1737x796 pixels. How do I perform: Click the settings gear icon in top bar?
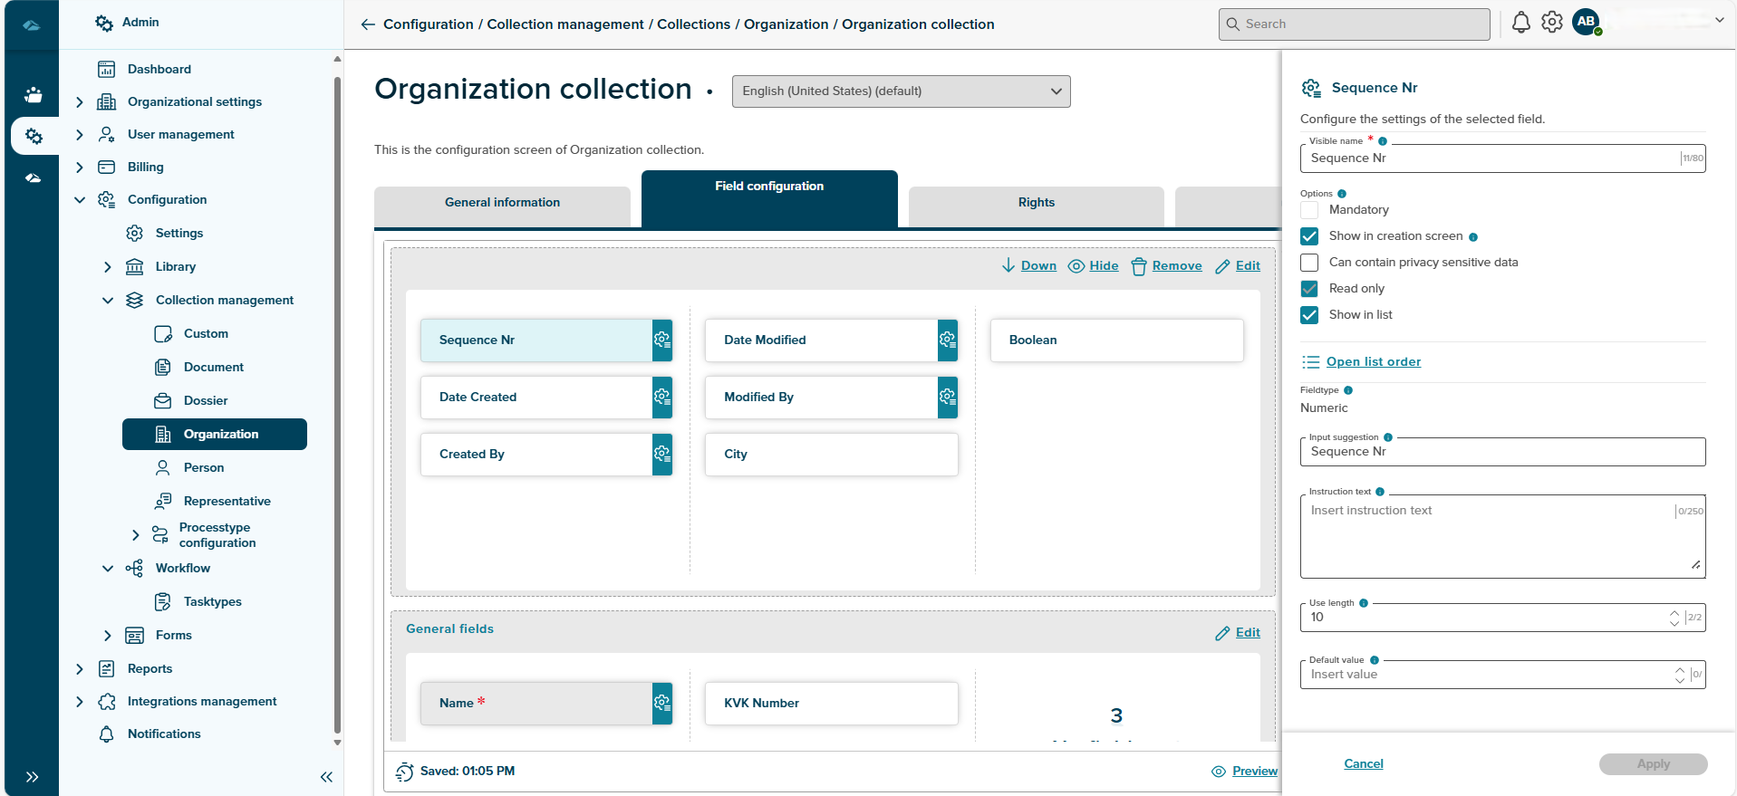(1552, 23)
